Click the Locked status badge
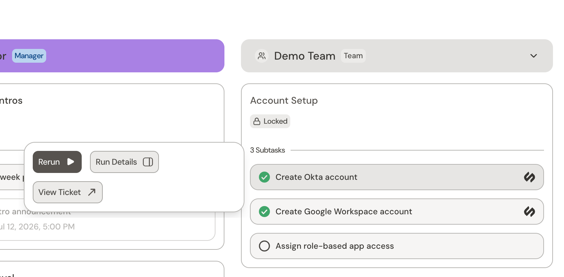564x277 pixels. tap(270, 121)
